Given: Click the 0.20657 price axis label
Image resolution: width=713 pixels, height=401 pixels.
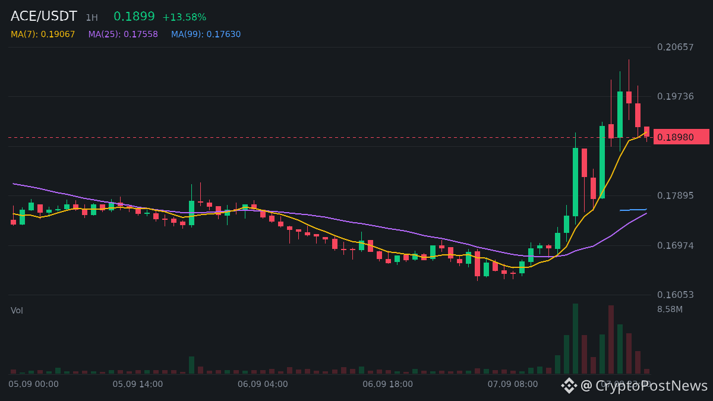Looking at the screenshot, I should tap(675, 47).
